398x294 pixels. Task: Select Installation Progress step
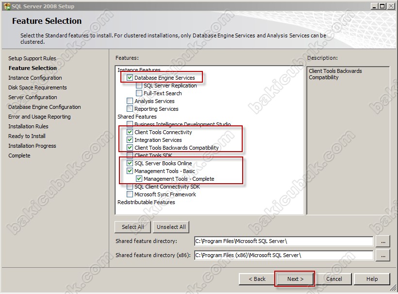(32, 146)
